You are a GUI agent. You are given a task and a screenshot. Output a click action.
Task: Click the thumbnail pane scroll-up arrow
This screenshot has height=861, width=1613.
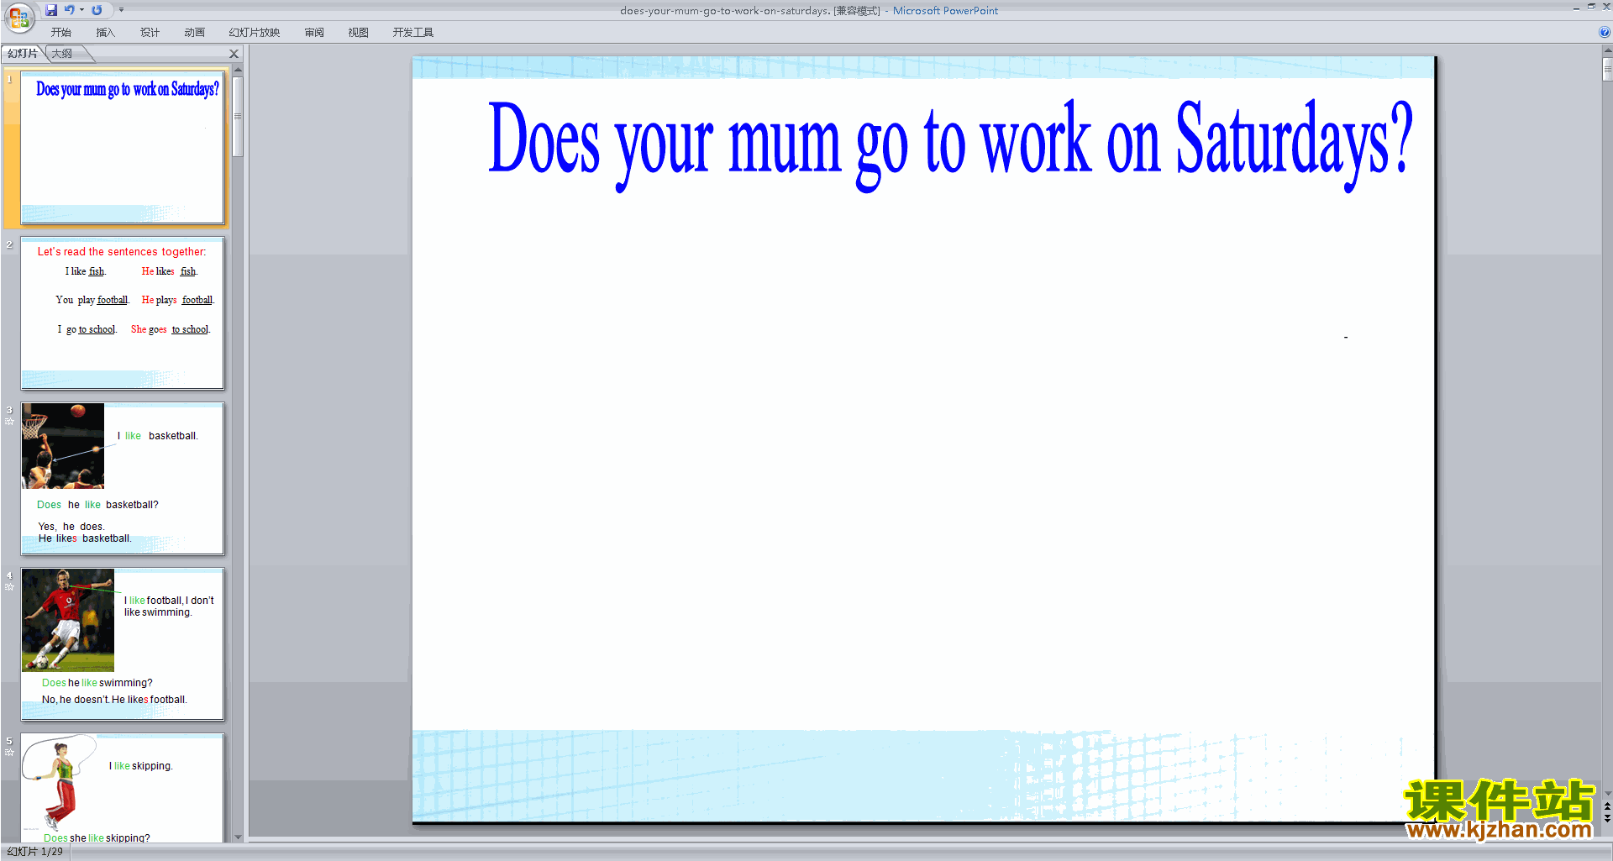point(238,70)
